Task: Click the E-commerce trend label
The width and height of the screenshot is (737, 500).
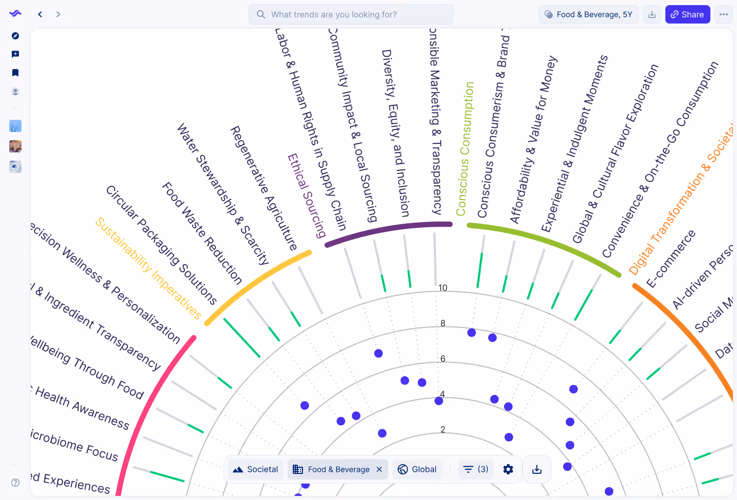Action: coord(671,259)
